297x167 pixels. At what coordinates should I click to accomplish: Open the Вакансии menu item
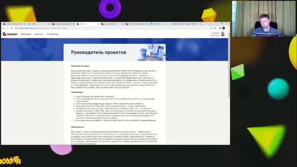(26, 34)
